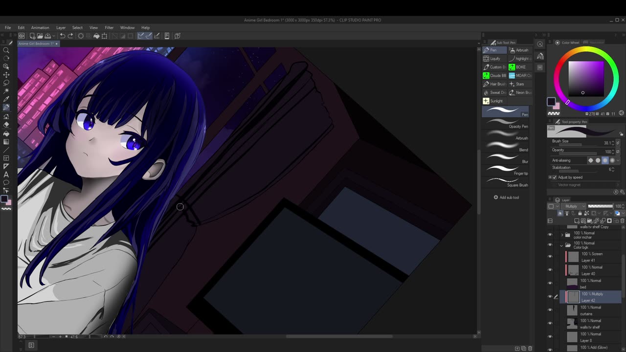Toggle visibility of Layer 42

pyautogui.click(x=550, y=297)
